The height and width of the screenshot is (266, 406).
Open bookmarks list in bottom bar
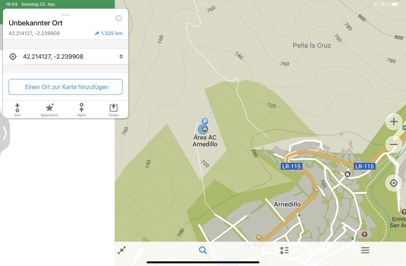(x=284, y=250)
